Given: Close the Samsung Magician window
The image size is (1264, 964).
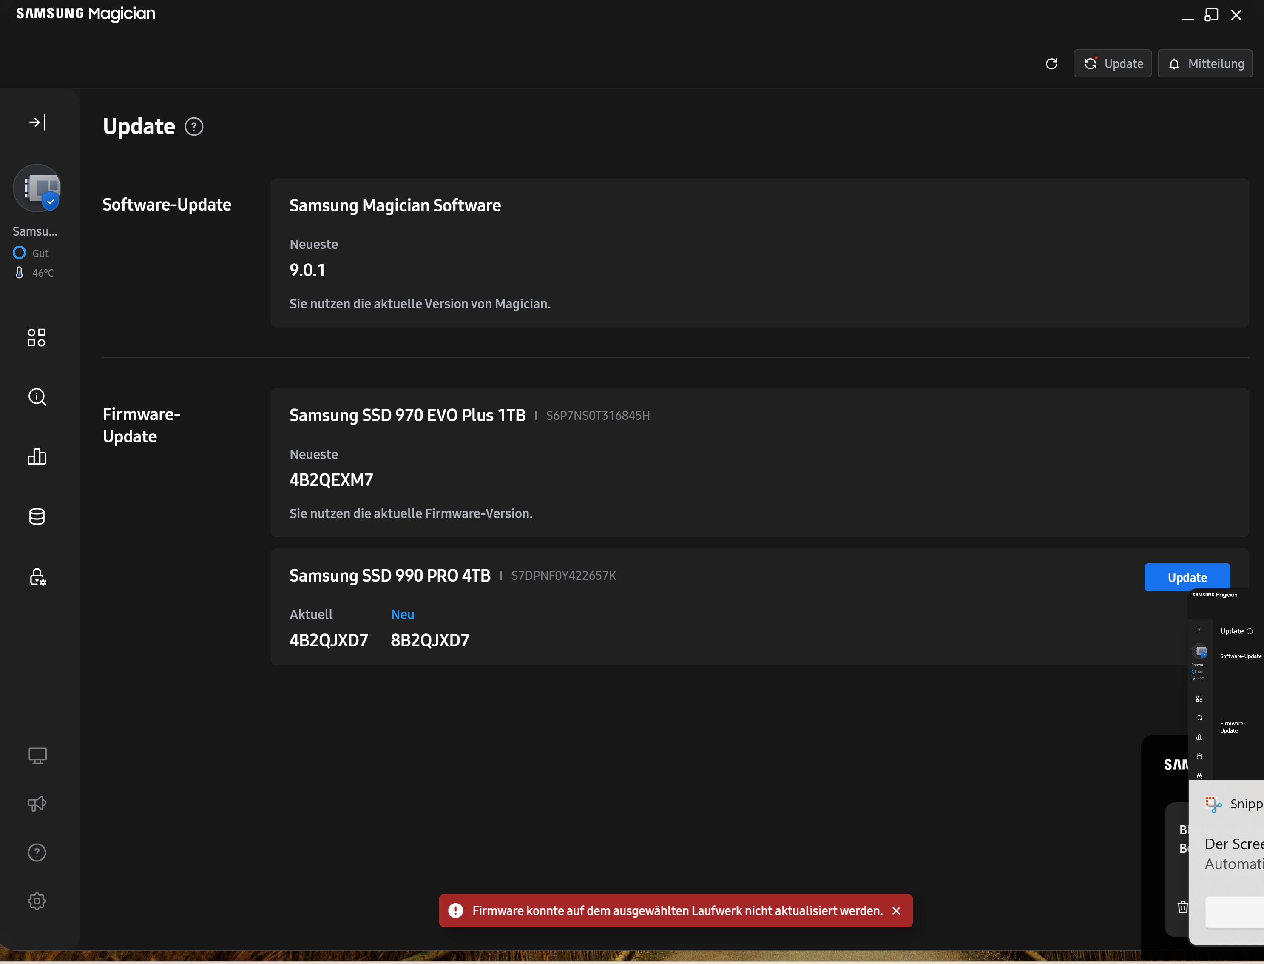Looking at the screenshot, I should tap(1236, 15).
